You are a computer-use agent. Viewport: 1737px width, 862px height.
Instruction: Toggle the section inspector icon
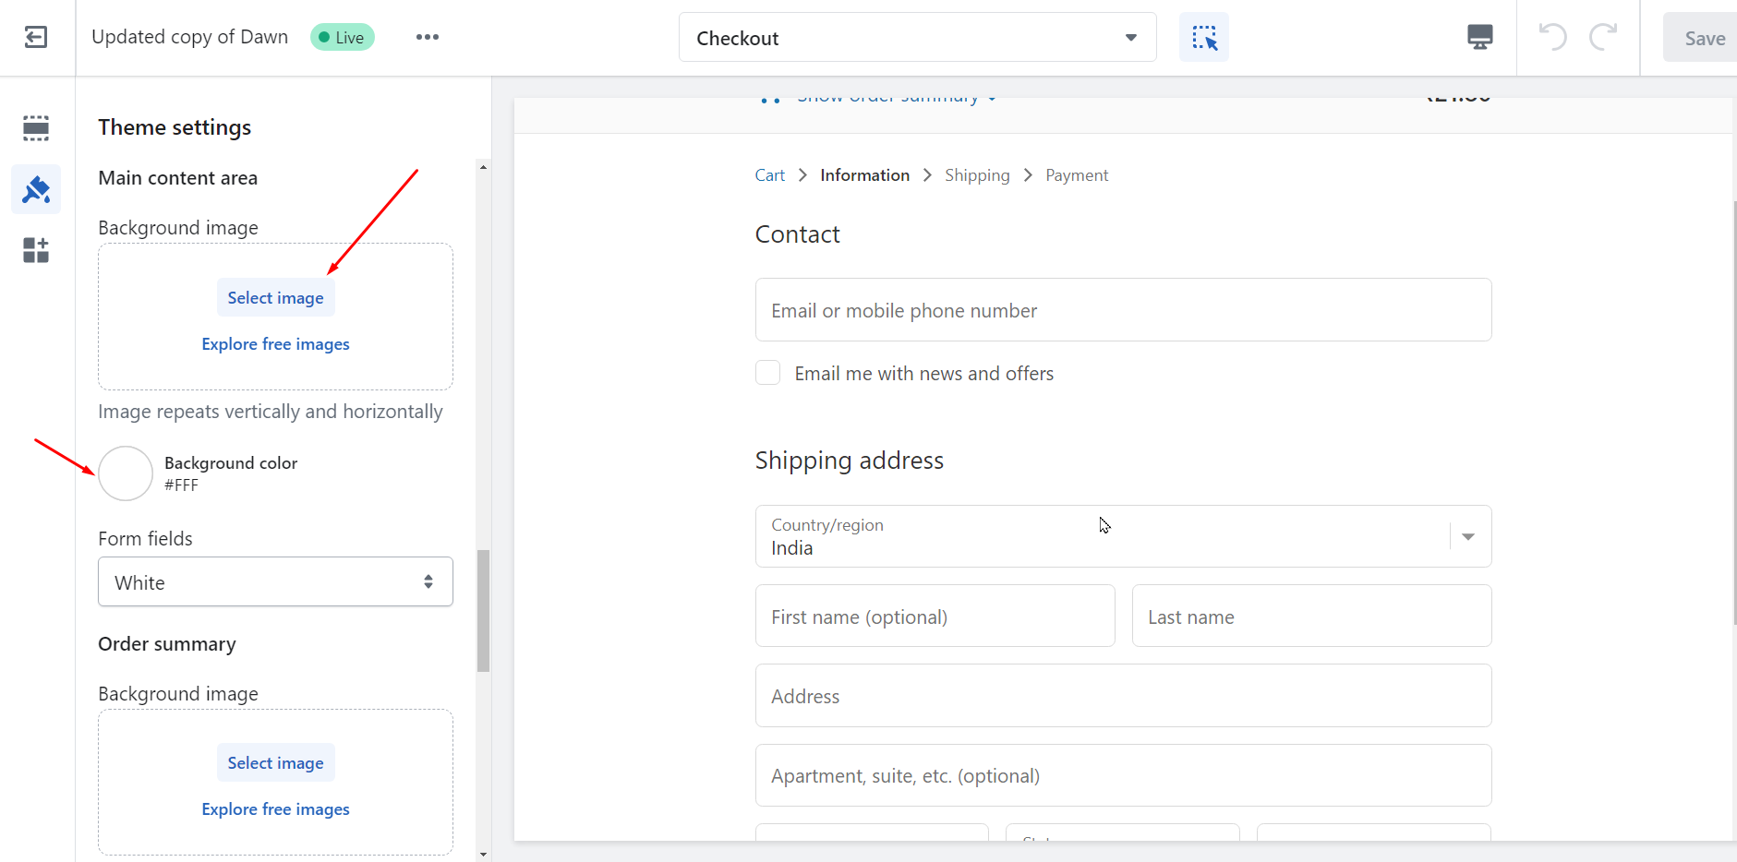[1203, 38]
